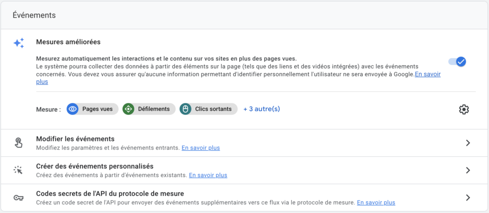Screen dimensions: 489x213
Task: Click 'En savoir plus' for Modifier les événements
Action: [x=201, y=148]
